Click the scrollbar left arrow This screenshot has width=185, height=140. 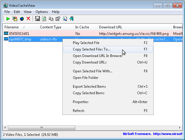pos(5,128)
